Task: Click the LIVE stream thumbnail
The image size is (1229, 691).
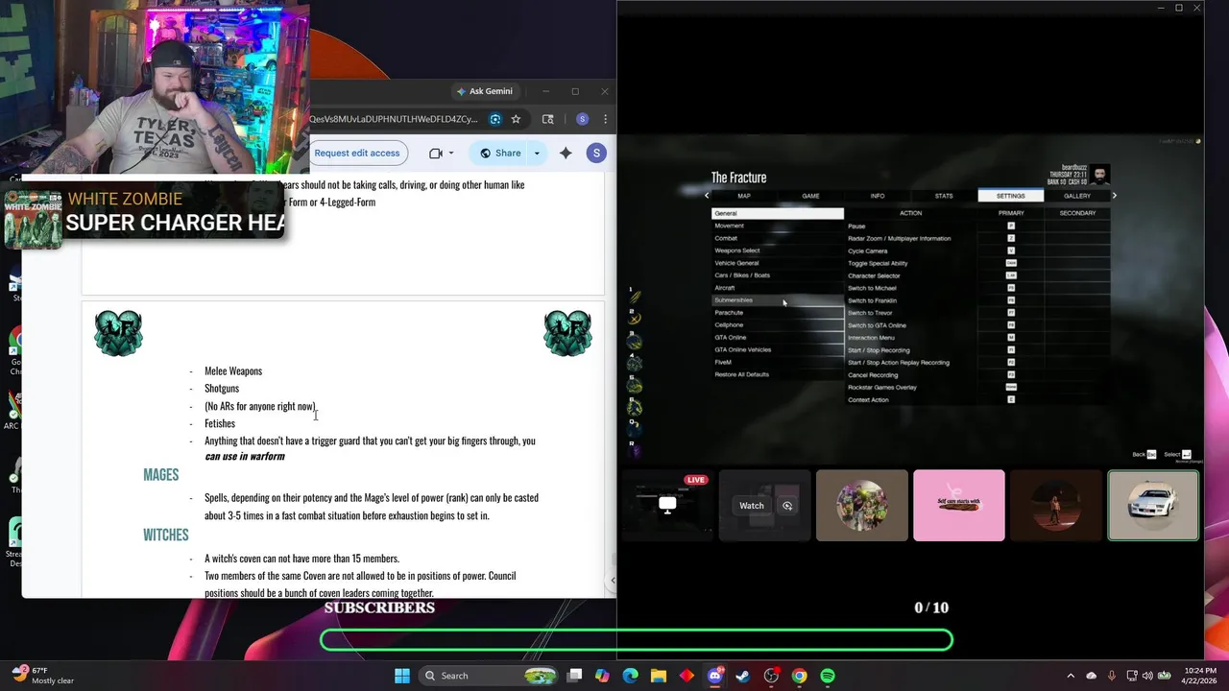Action: (x=667, y=506)
